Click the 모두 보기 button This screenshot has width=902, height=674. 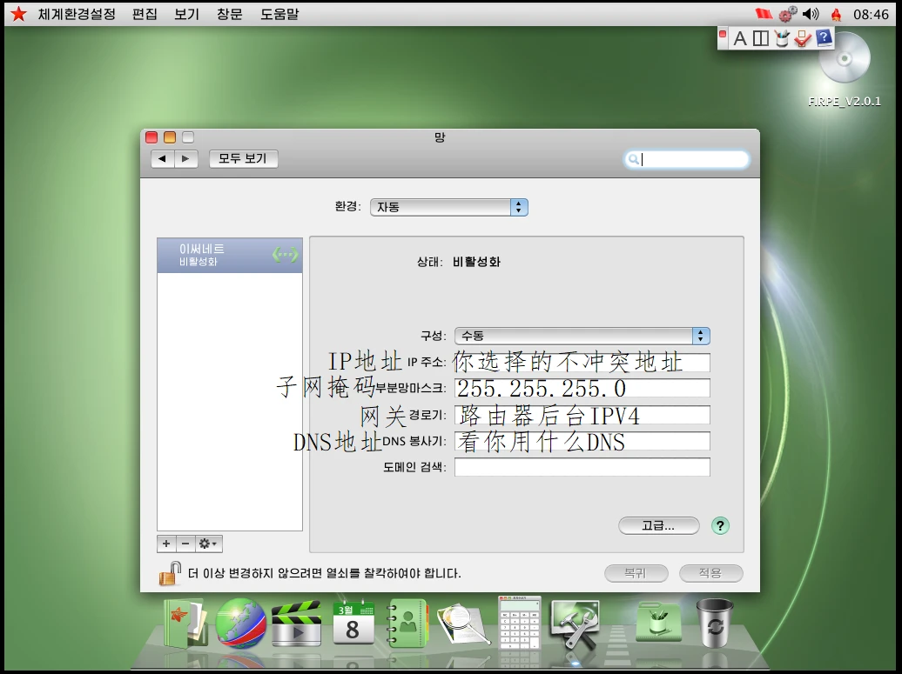243,158
